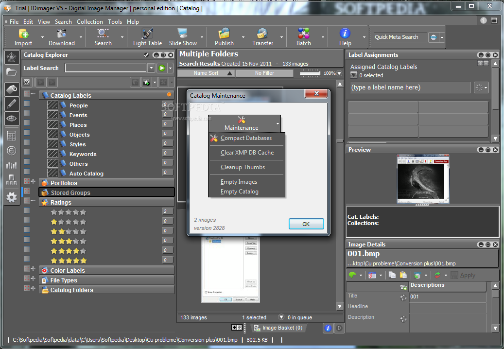The height and width of the screenshot is (349, 504).
Task: Expand the Color Labels tree node
Action: 33,269
